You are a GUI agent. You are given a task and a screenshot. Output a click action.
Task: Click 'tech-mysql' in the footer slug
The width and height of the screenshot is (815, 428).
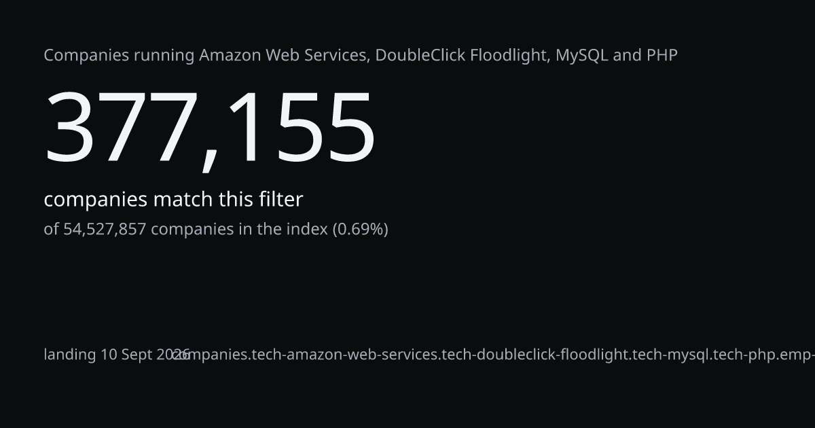pos(671,355)
